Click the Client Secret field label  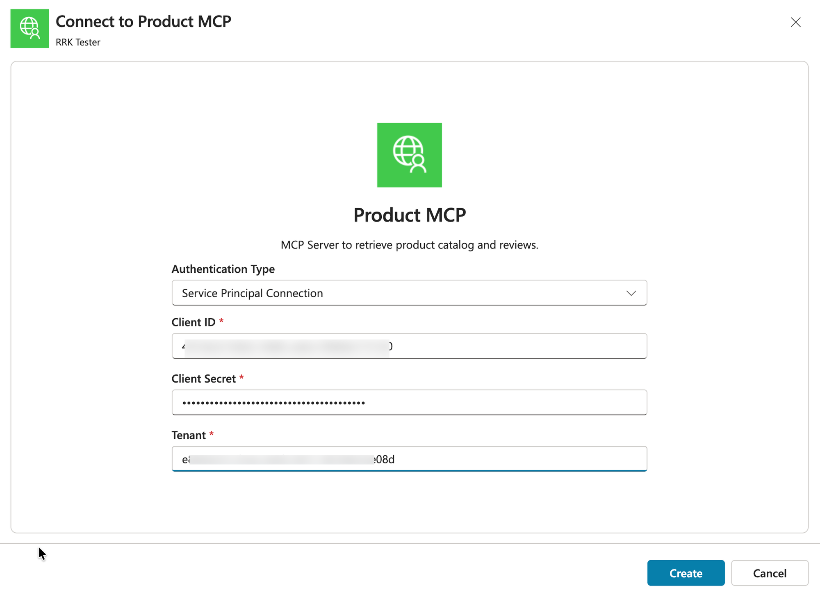click(x=203, y=378)
